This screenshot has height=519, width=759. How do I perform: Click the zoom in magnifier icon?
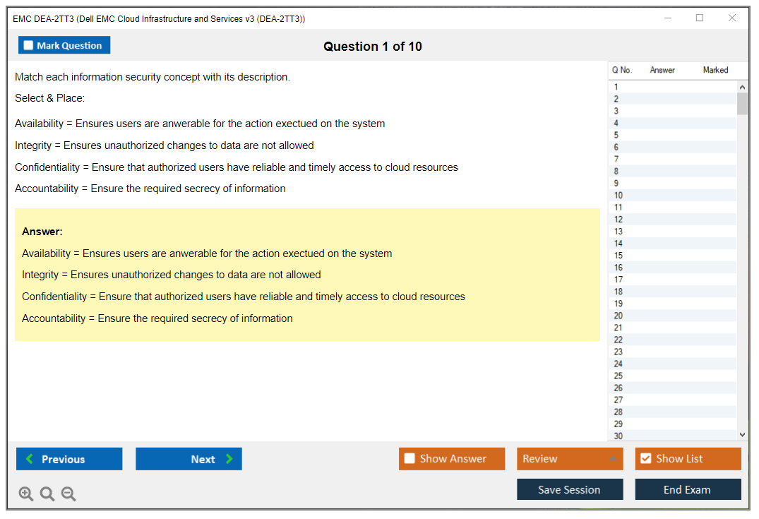tap(26, 494)
